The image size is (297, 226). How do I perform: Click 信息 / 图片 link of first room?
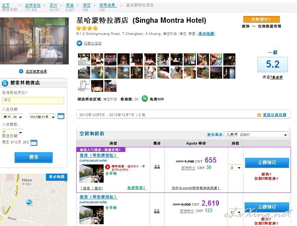pyautogui.click(x=92, y=188)
